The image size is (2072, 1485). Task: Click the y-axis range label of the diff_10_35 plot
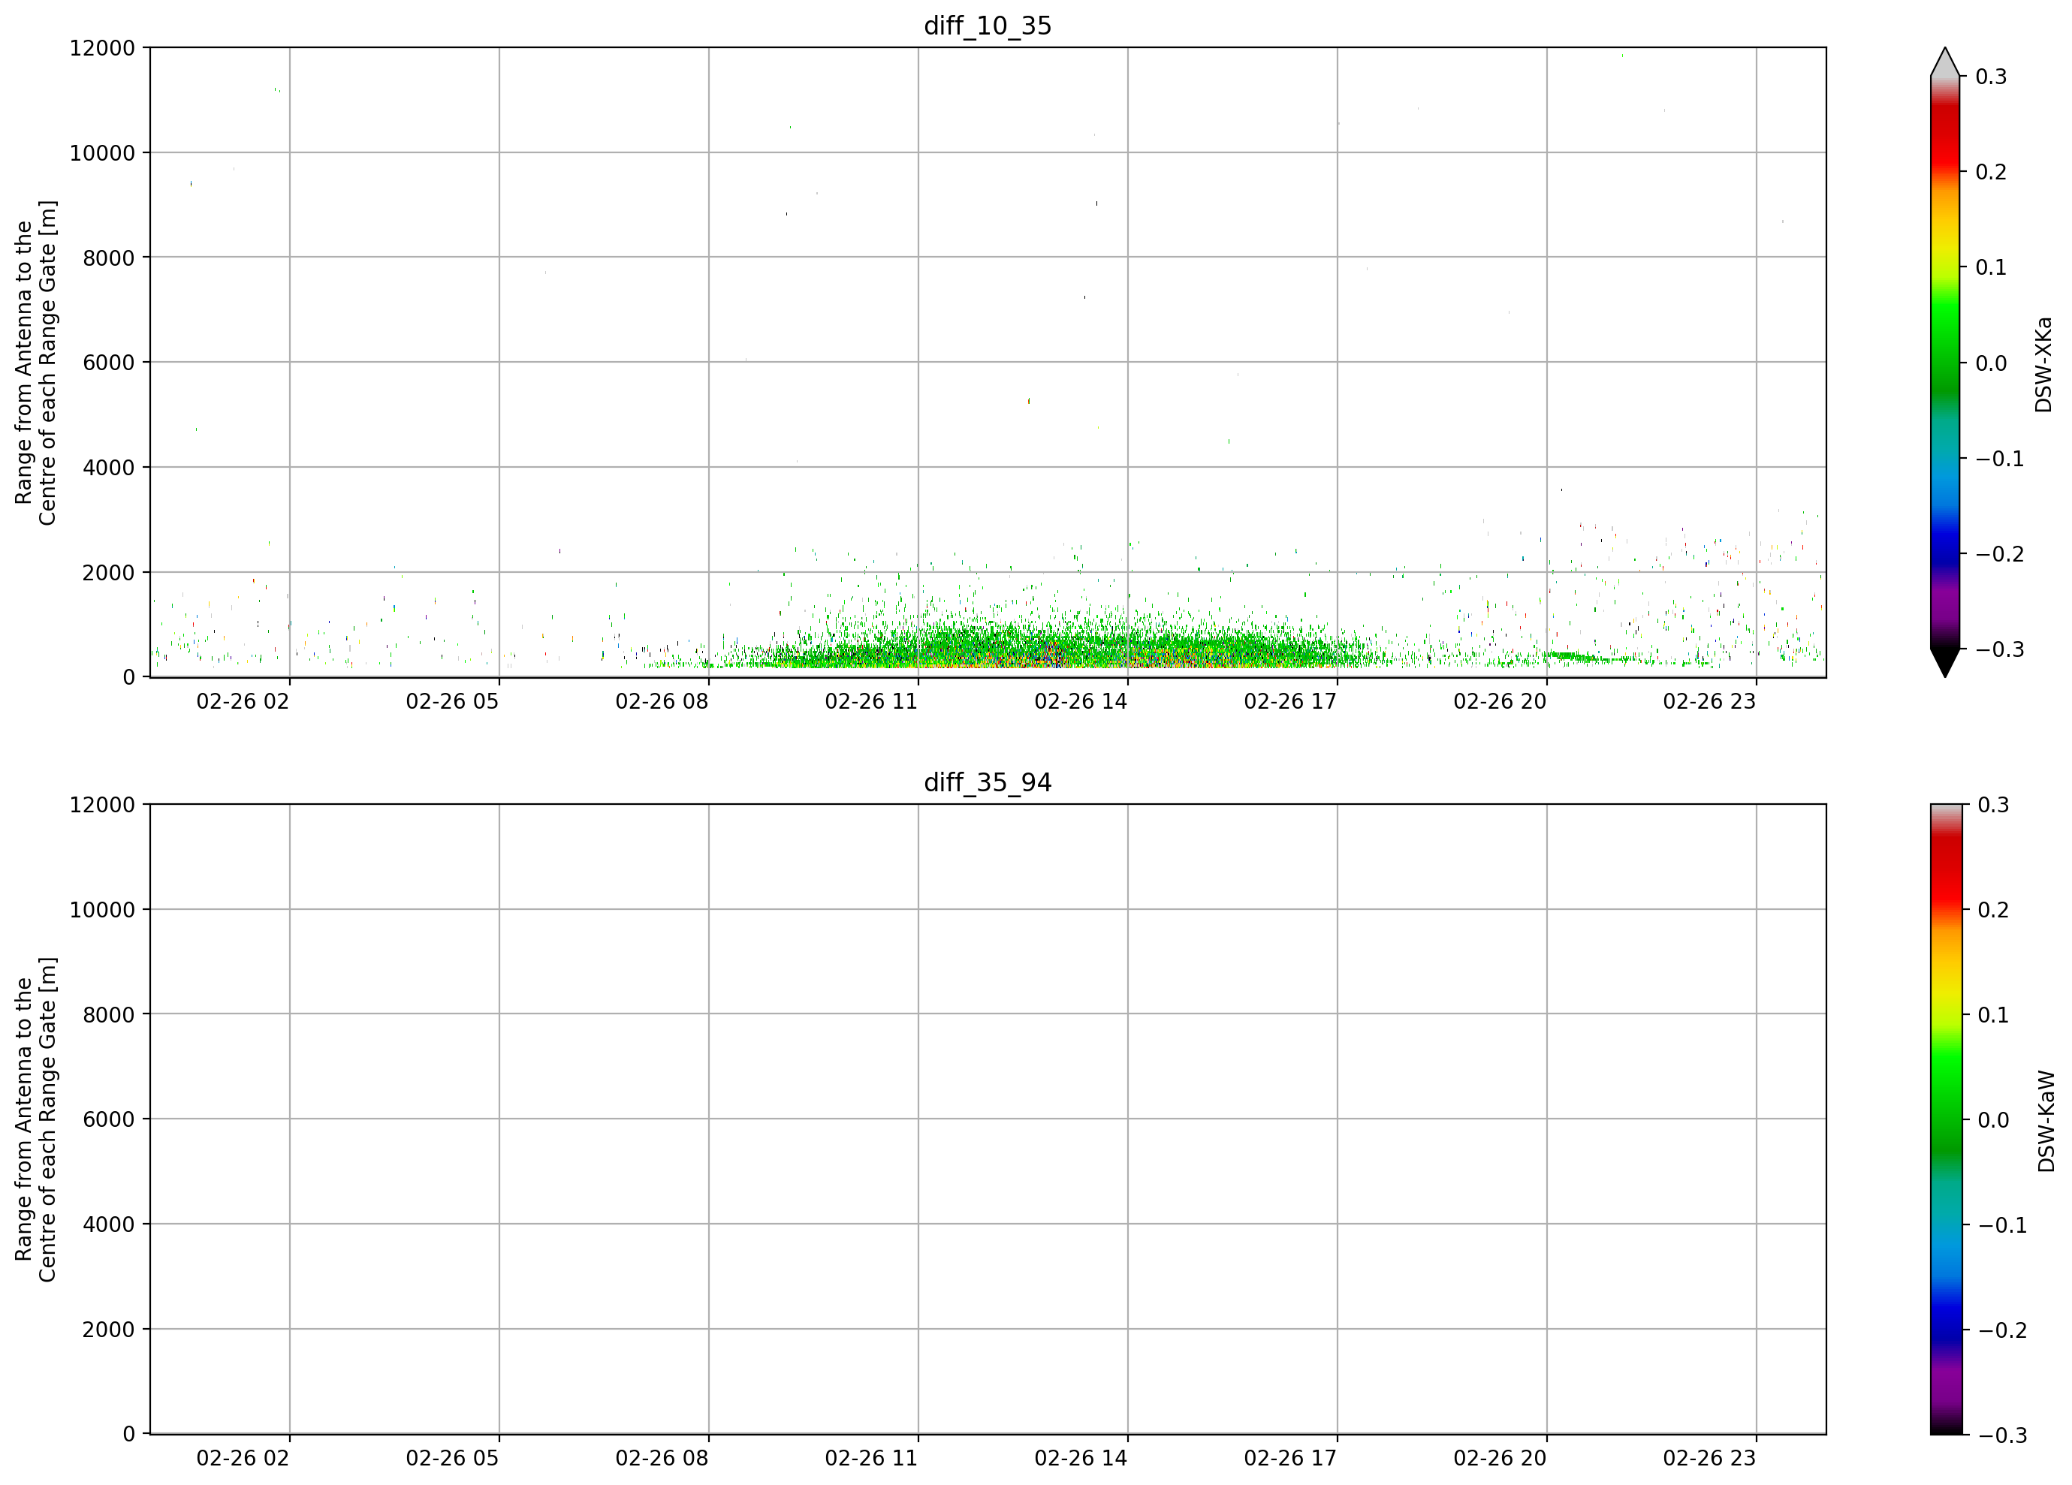click(37, 363)
